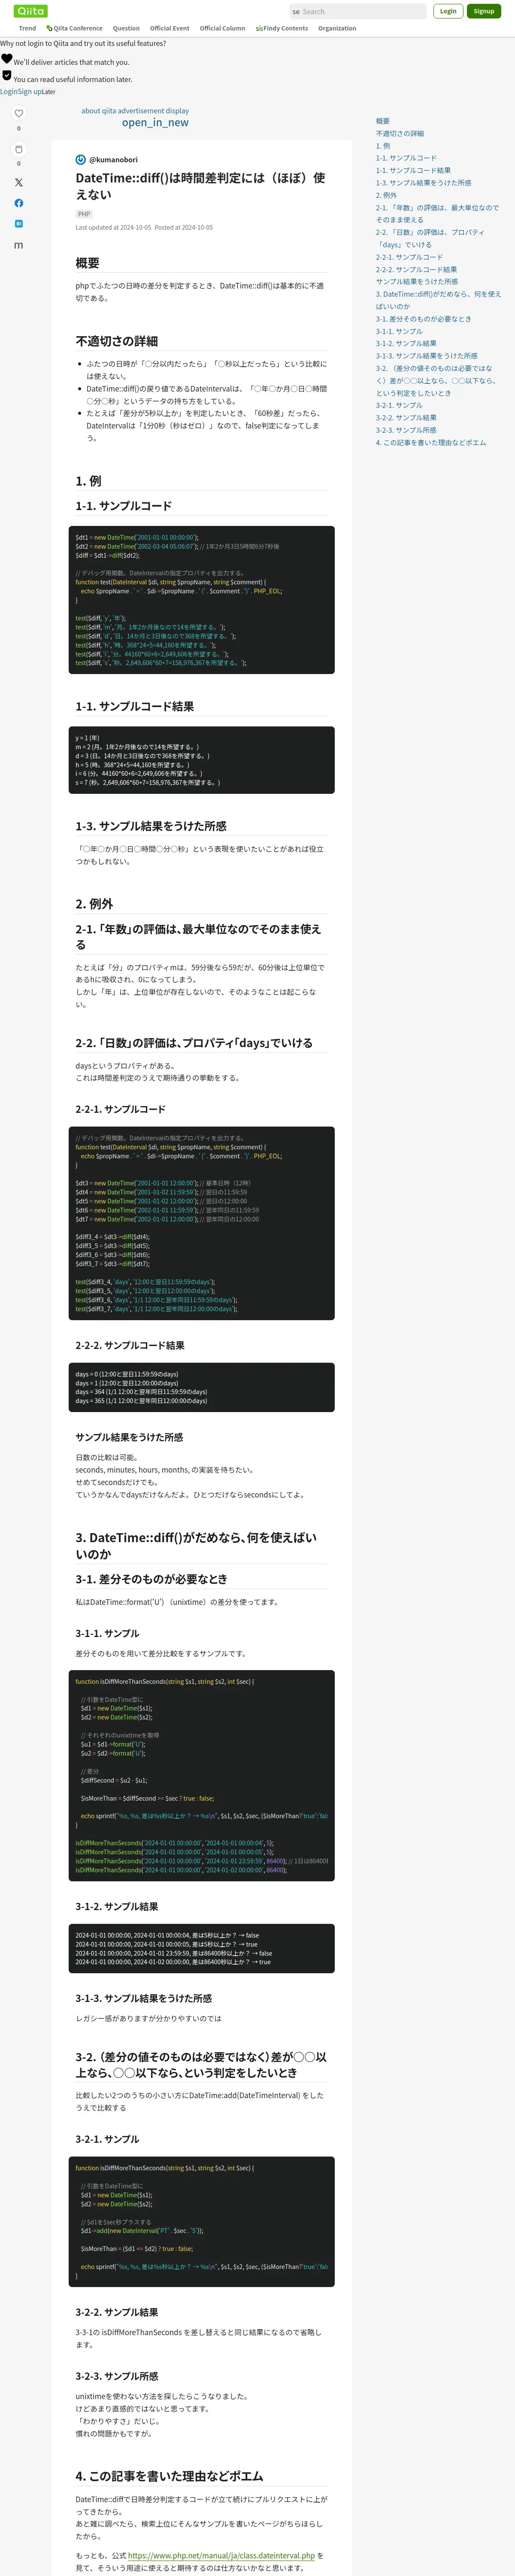Viewport: 515px width, 2576px height.
Task: Jump to 3-2-2. サンプル結果 in contents
Action: point(406,418)
